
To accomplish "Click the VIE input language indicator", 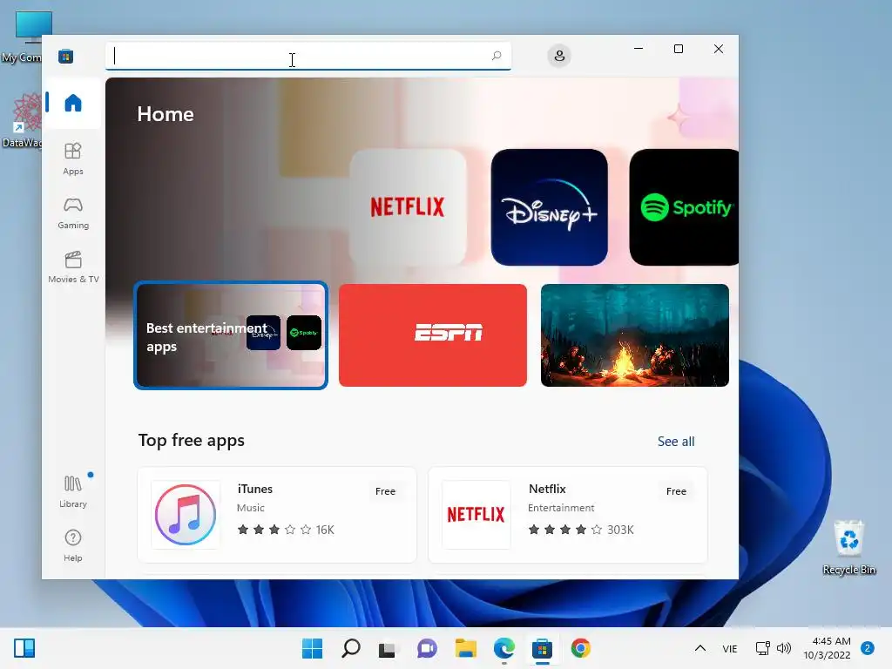I will point(730,648).
